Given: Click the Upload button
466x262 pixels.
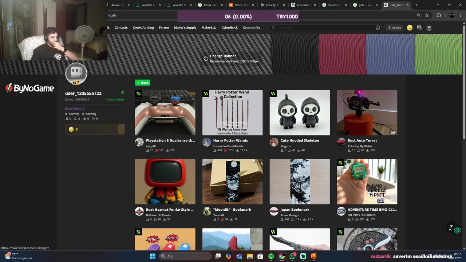Looking at the screenshot, I should (x=394, y=28).
